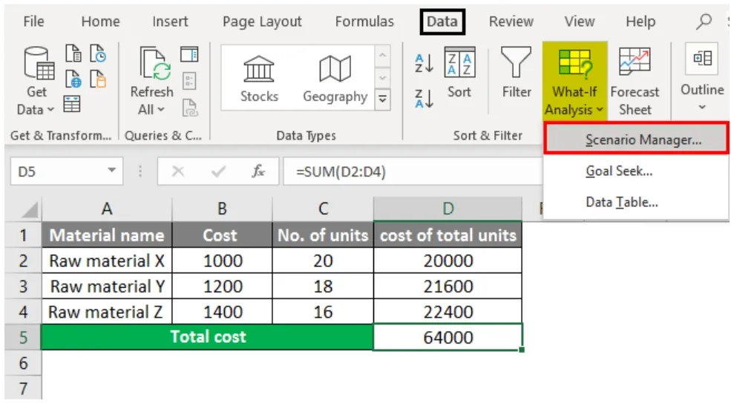This screenshot has height=403, width=731.
Task: Confirm entry with the checkmark icon
Action: (x=218, y=171)
